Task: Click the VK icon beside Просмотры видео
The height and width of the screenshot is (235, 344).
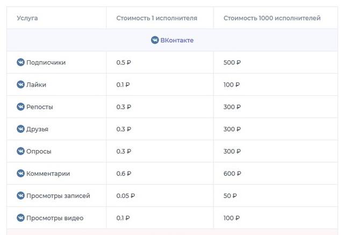Action: click(20, 218)
